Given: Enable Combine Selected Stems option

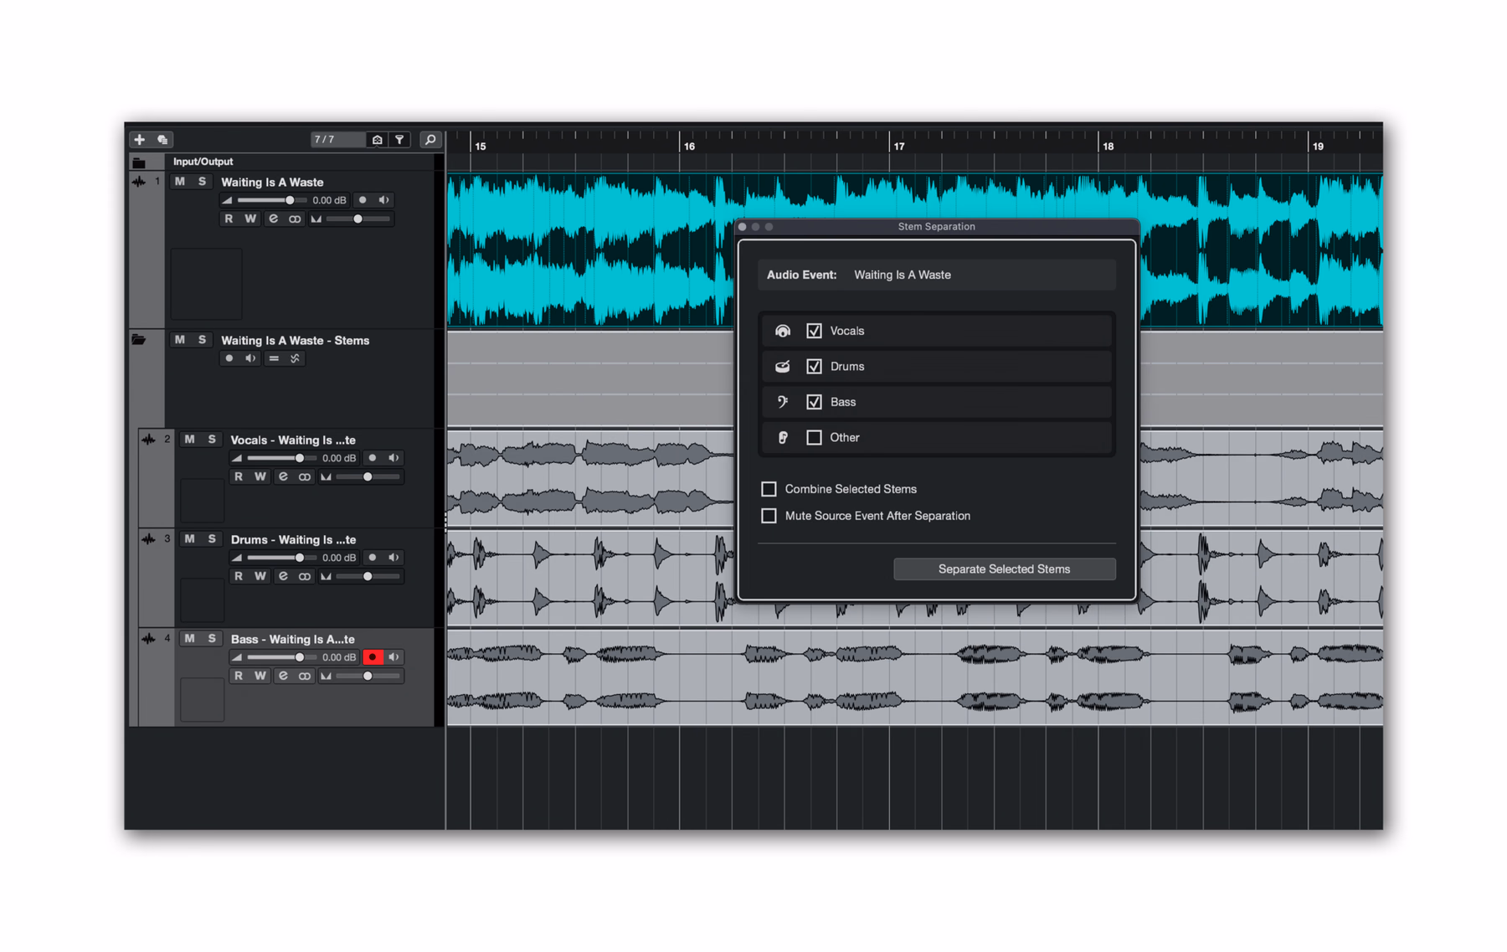Looking at the screenshot, I should 769,489.
